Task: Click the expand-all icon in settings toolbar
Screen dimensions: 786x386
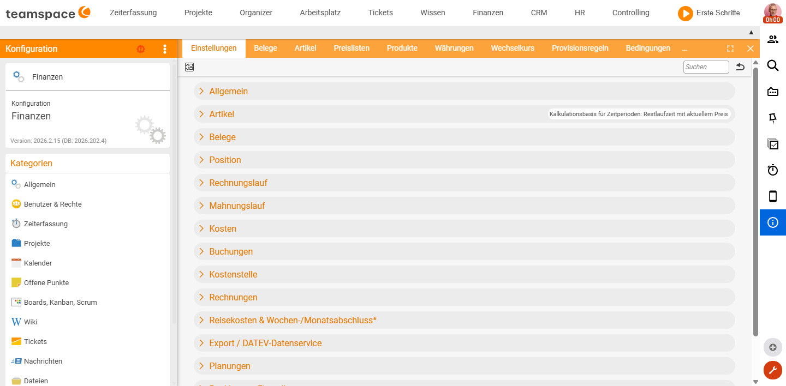Action: click(189, 67)
